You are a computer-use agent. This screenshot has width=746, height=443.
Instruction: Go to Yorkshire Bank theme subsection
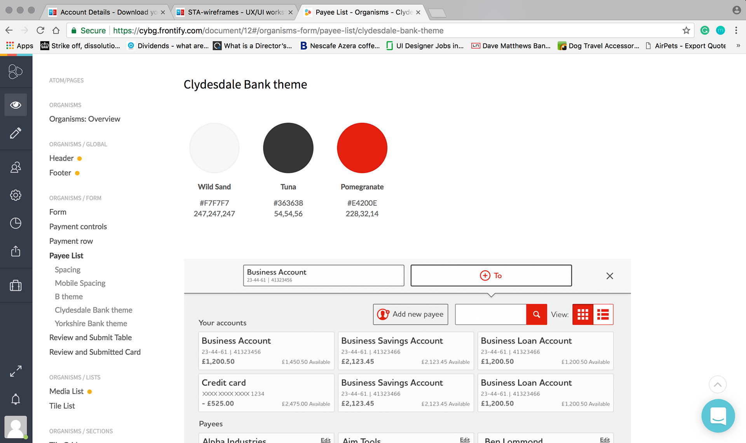point(91,323)
